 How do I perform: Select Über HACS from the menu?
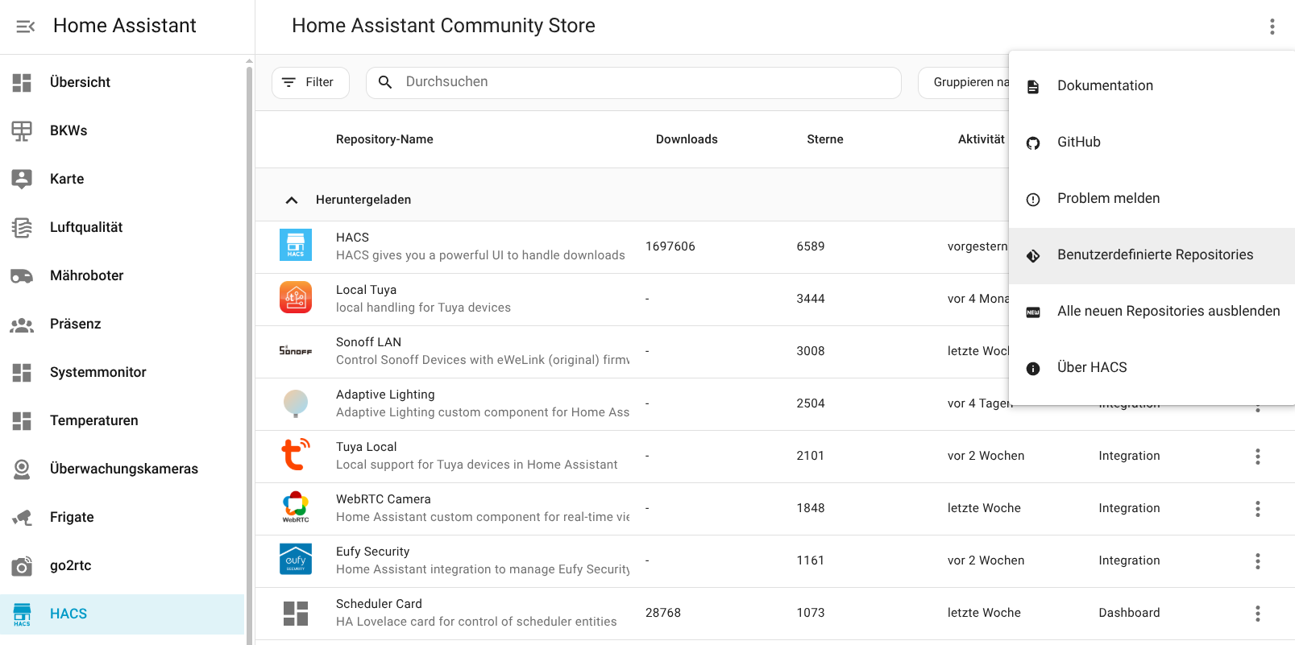(1152, 368)
